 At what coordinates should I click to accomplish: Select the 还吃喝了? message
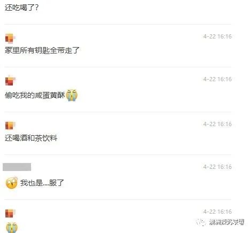click(x=21, y=7)
